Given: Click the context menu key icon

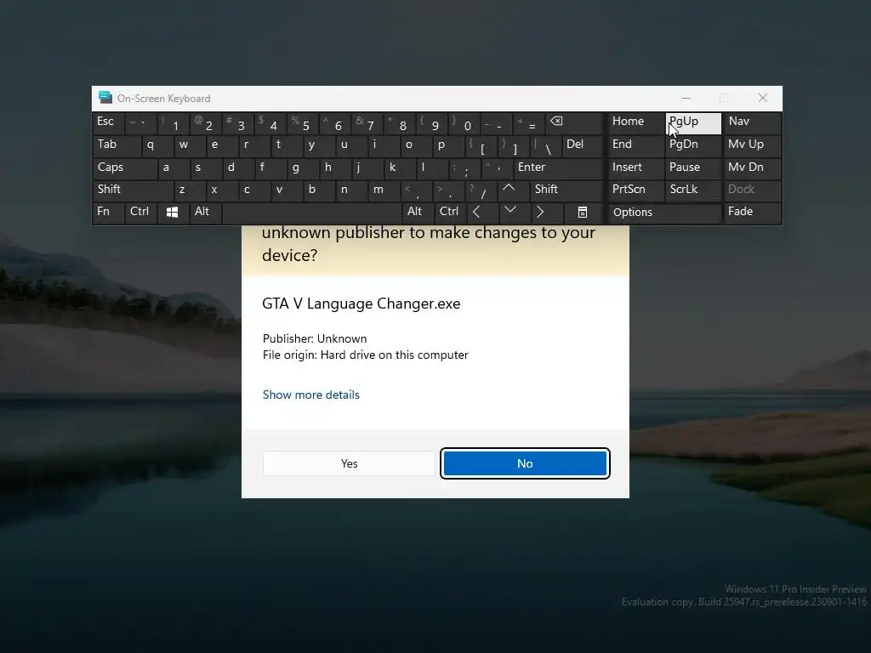Looking at the screenshot, I should [x=582, y=212].
